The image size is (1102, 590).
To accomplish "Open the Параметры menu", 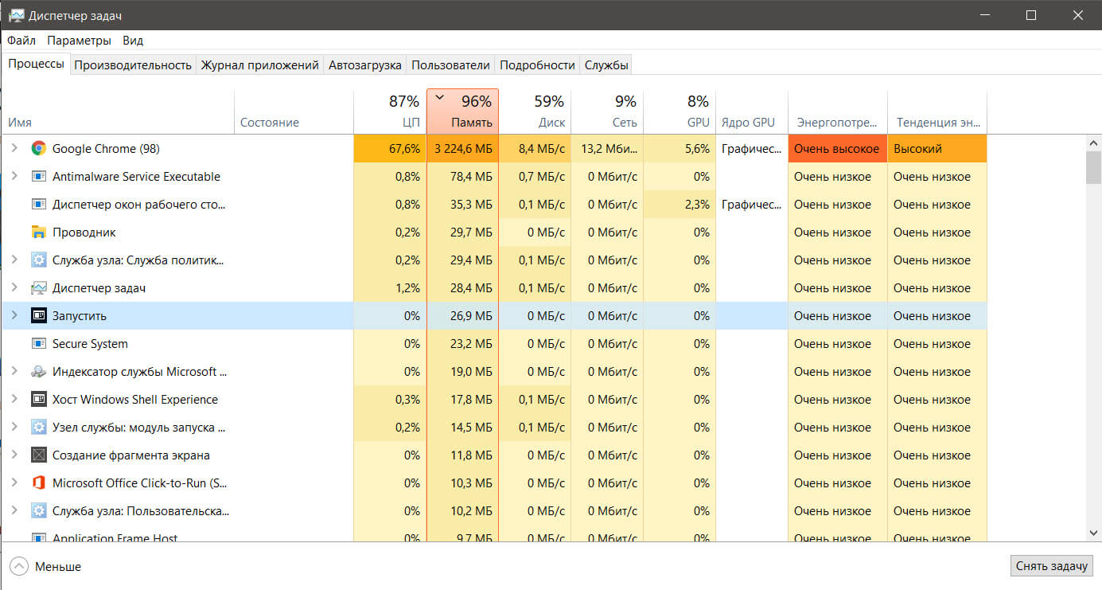I will tap(79, 41).
